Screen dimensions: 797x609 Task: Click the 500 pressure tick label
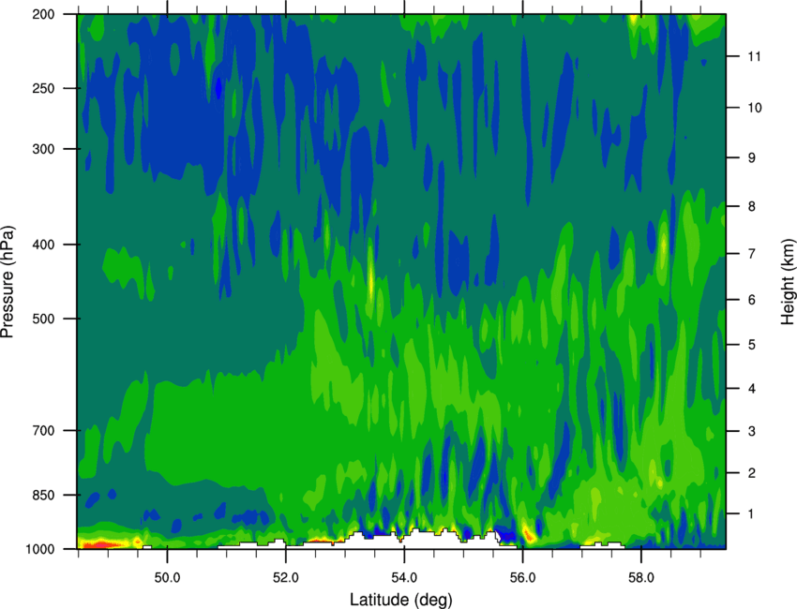coord(43,319)
